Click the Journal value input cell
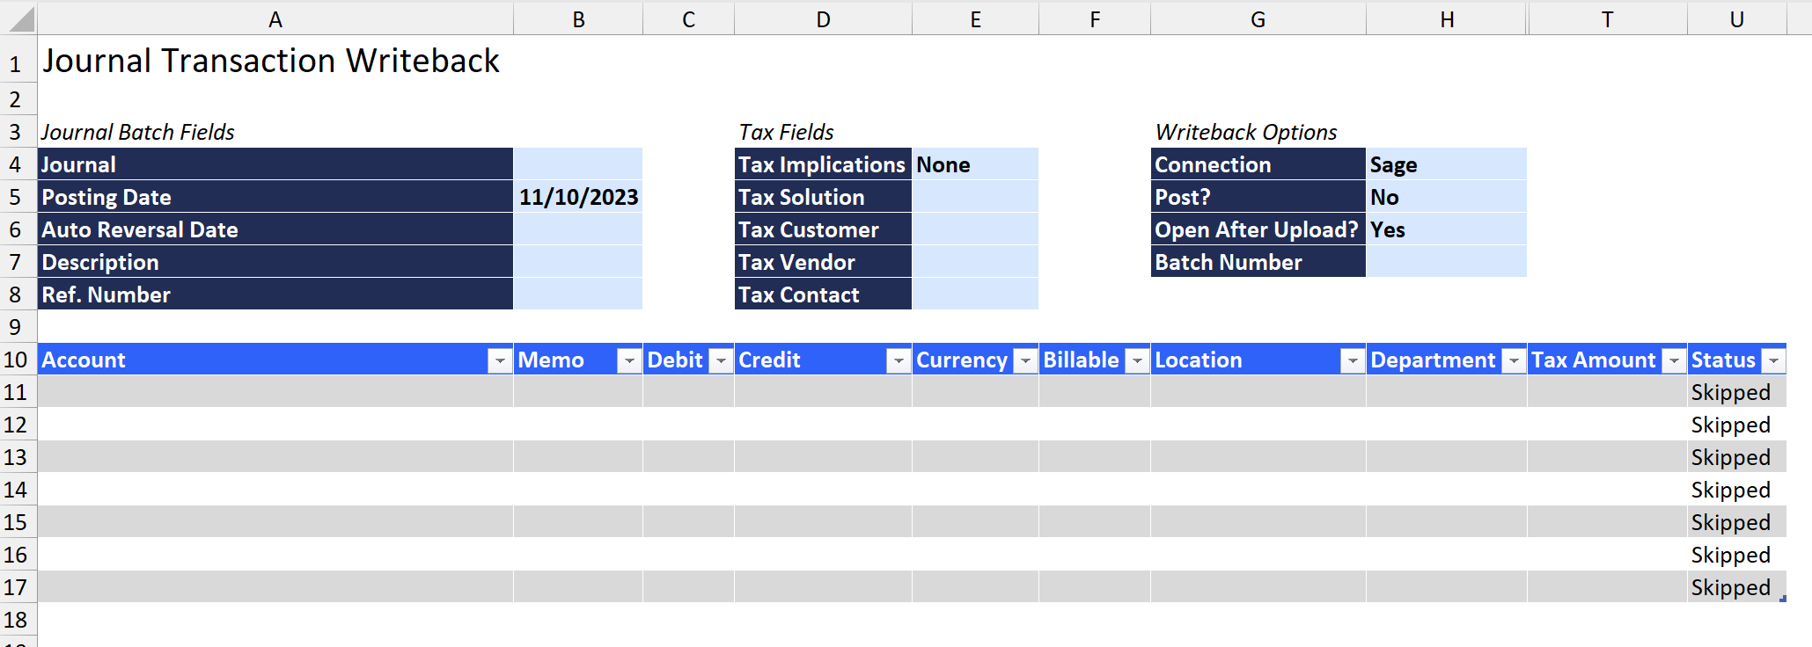The width and height of the screenshot is (1812, 647). (578, 164)
